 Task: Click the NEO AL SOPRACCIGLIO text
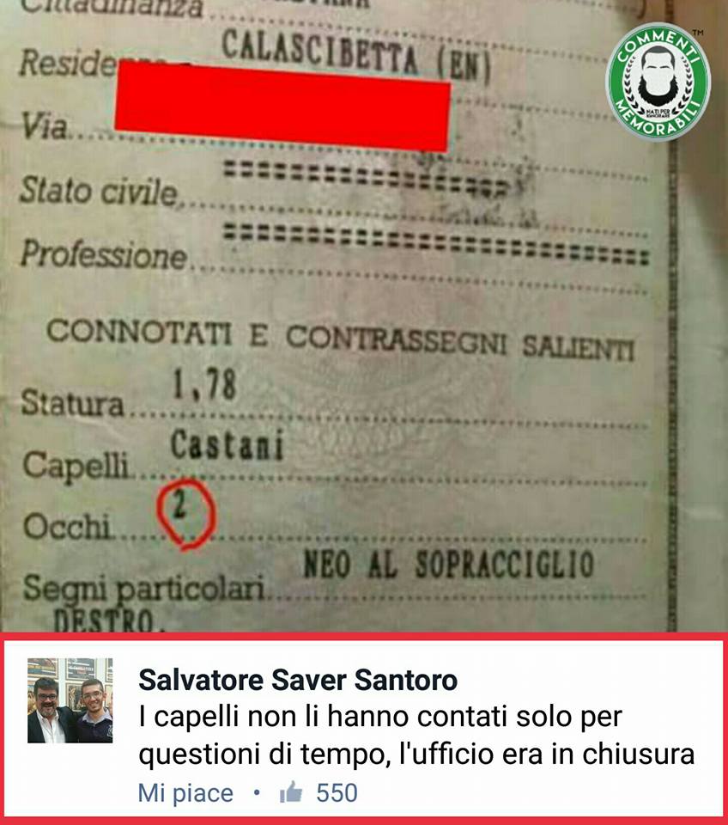(x=449, y=564)
